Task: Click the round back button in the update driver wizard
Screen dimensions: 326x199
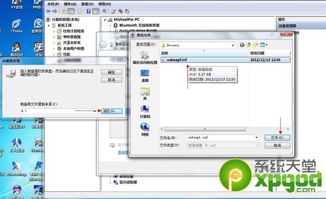Action: pyautogui.click(x=103, y=44)
